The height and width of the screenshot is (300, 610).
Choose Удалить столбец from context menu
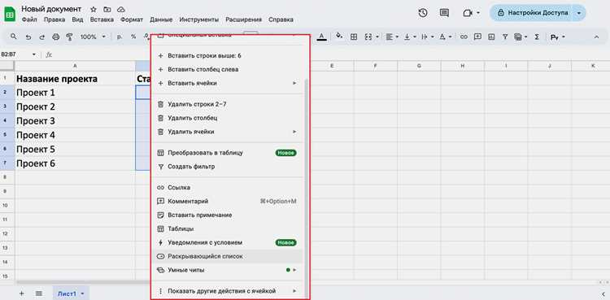[x=227, y=118]
